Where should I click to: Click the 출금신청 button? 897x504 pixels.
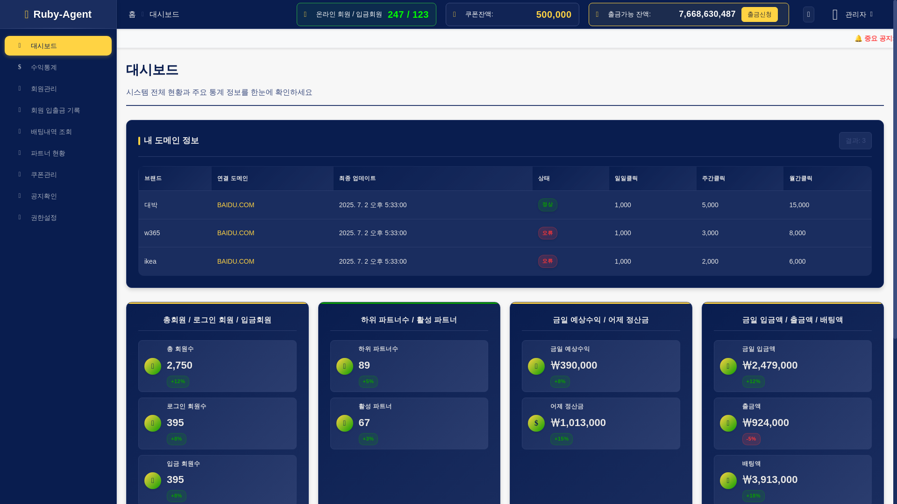pyautogui.click(x=759, y=14)
